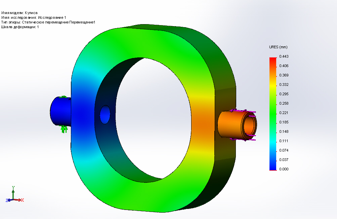The width and height of the screenshot is (337, 219).
Task: Select the blue cylindrical shaft on the left
Action: [x=60, y=111]
